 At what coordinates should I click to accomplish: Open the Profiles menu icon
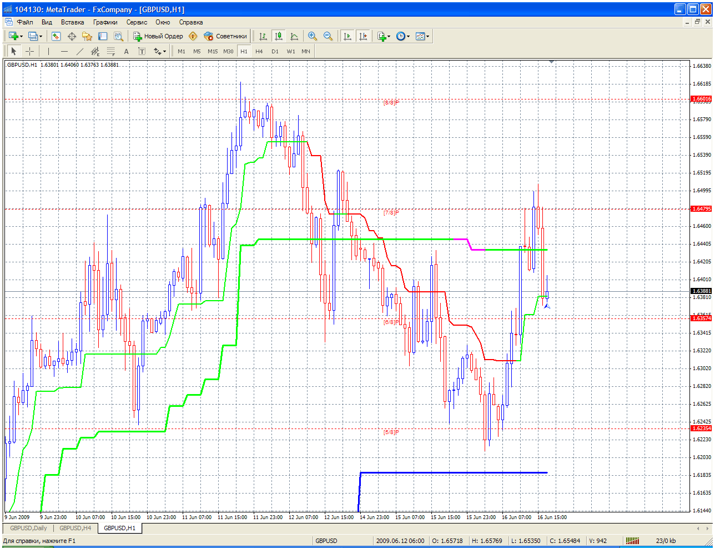(33, 36)
